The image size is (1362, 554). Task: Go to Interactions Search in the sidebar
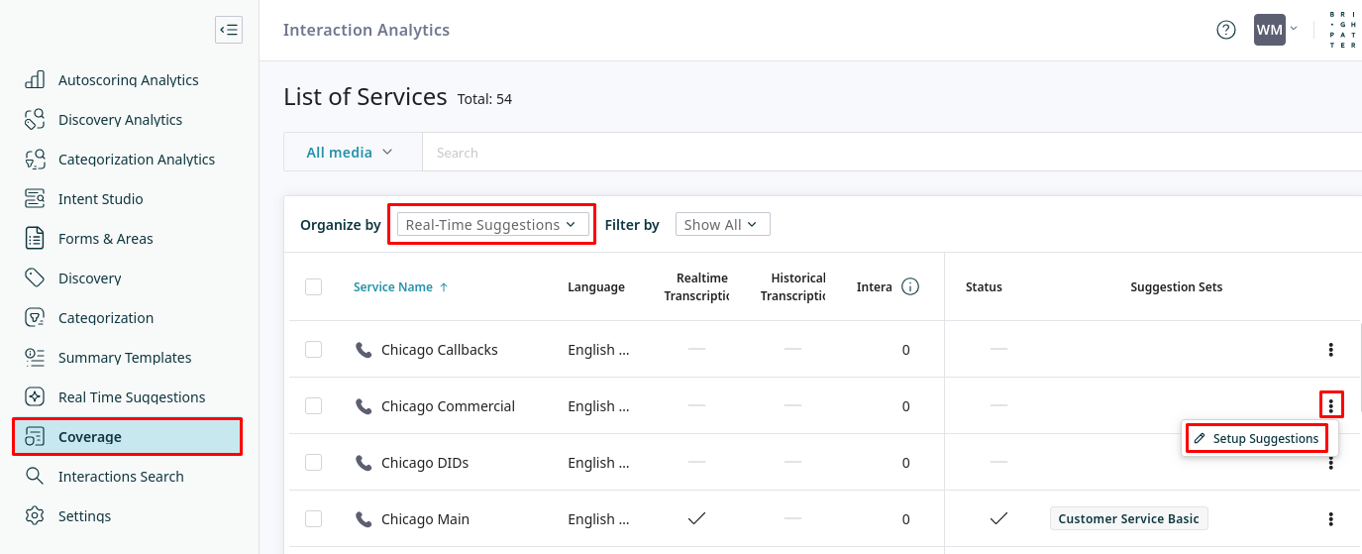click(121, 477)
